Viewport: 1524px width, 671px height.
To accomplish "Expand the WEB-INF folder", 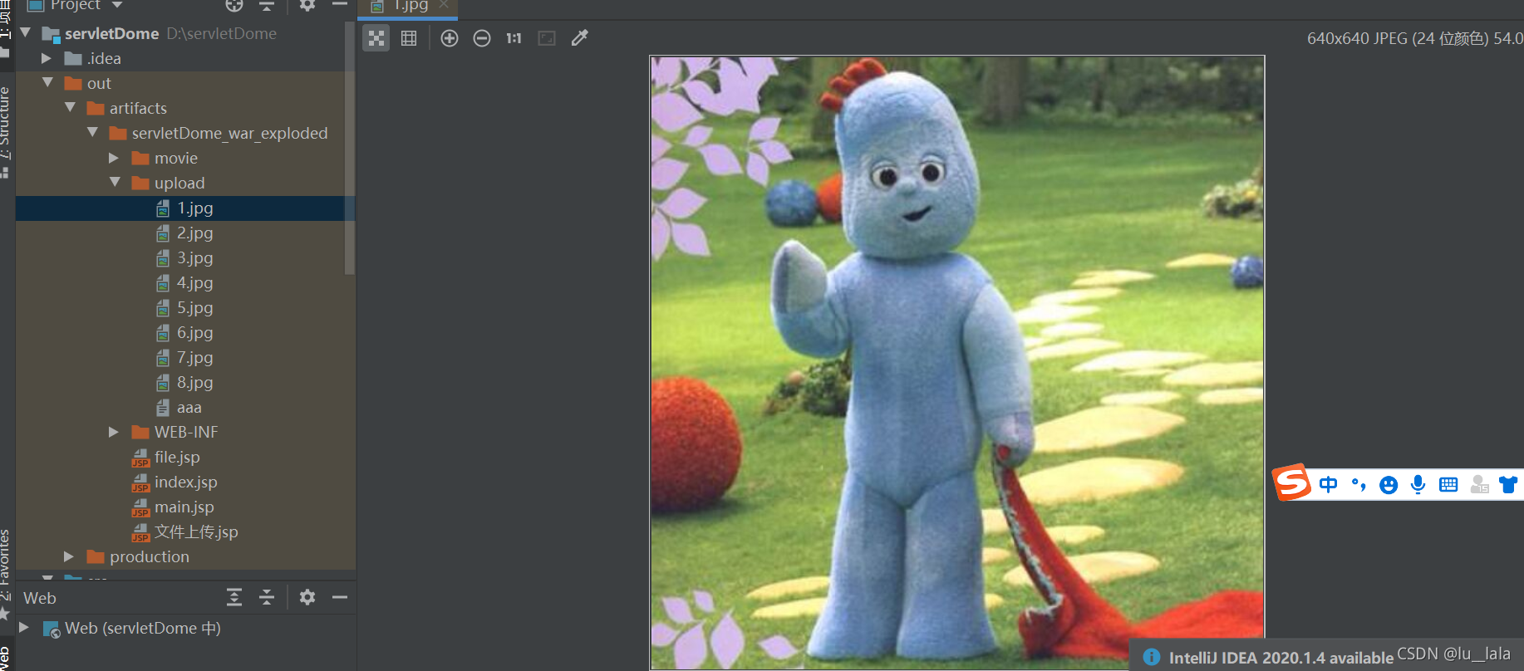I will [115, 432].
